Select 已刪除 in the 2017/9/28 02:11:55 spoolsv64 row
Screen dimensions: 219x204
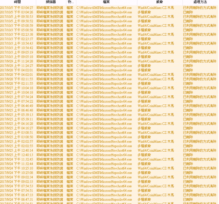(x=188, y=84)
